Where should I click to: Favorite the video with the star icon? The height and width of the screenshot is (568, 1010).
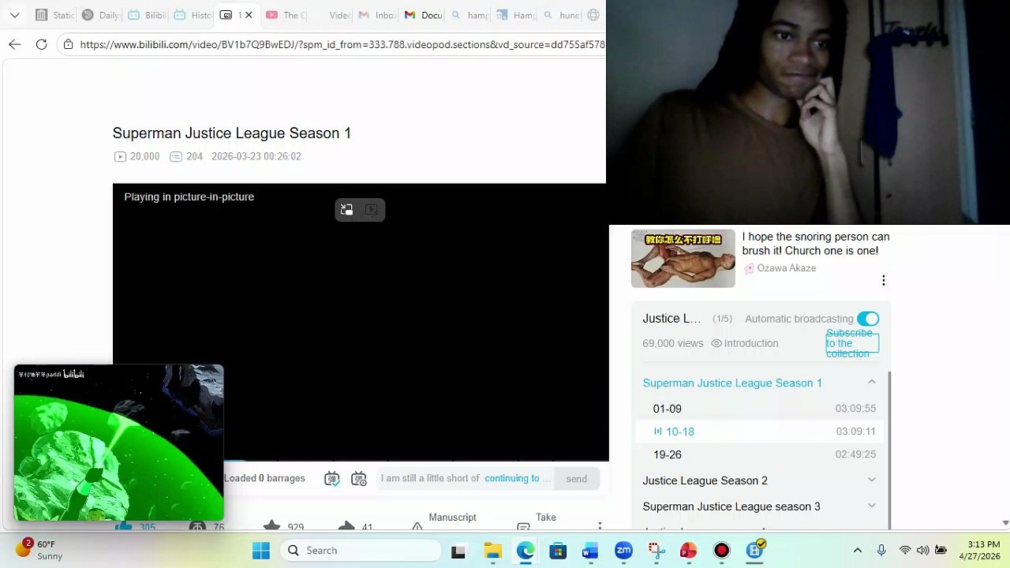coord(272,526)
